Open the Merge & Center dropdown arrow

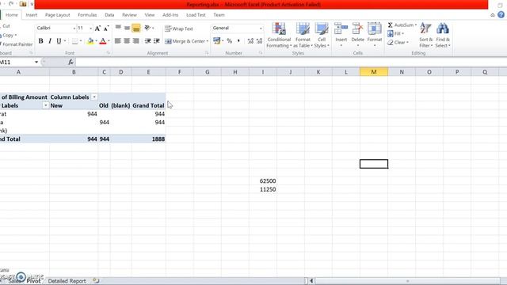point(208,41)
